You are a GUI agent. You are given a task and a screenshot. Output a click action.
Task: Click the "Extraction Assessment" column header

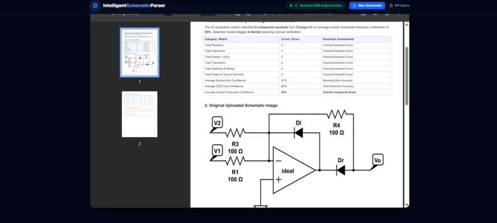[356, 39]
